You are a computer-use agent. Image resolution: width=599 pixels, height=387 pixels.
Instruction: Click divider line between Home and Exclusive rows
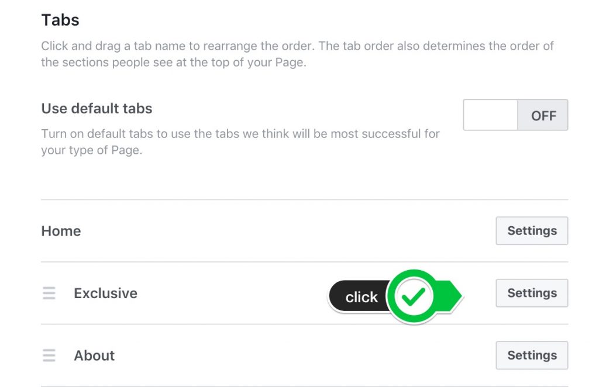(304, 262)
